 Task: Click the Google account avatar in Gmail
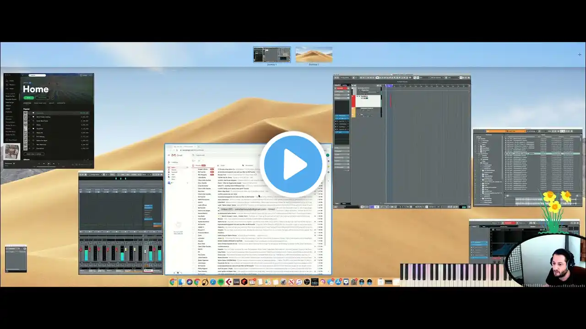[x=328, y=155]
